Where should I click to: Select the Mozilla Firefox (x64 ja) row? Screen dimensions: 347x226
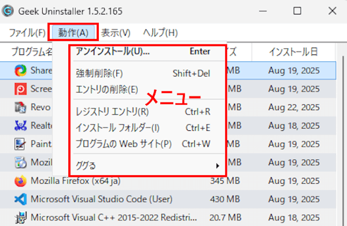coord(168,181)
